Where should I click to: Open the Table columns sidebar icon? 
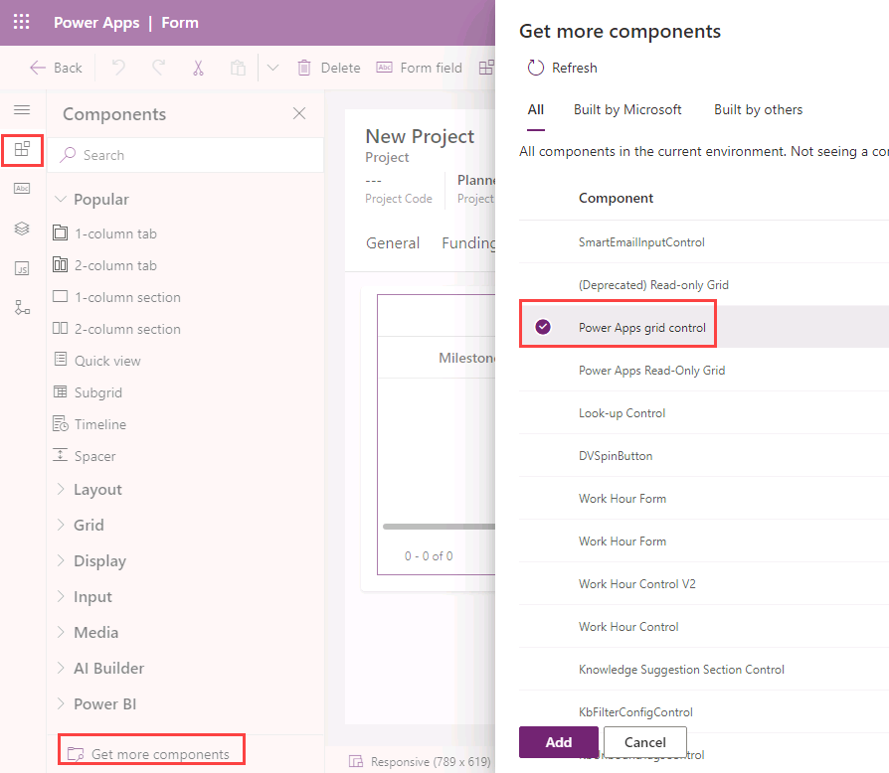click(x=22, y=189)
